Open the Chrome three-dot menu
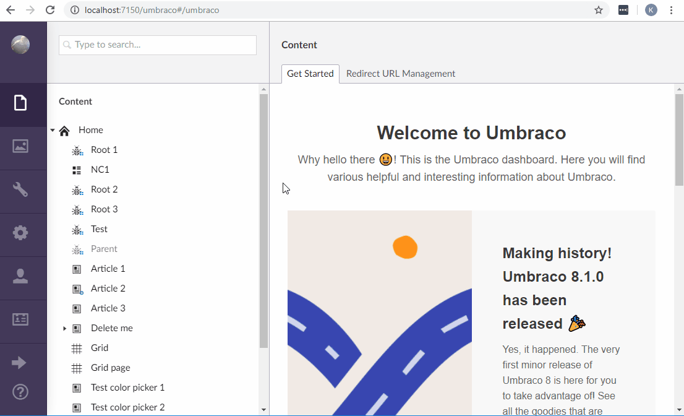684x416 pixels. click(671, 10)
